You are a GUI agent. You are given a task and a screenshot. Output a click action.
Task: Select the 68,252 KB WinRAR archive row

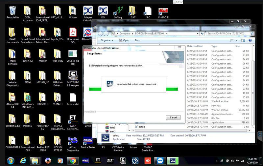tap(218, 110)
